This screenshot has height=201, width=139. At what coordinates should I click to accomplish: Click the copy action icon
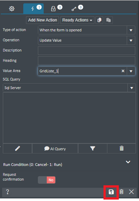(x=99, y=20)
